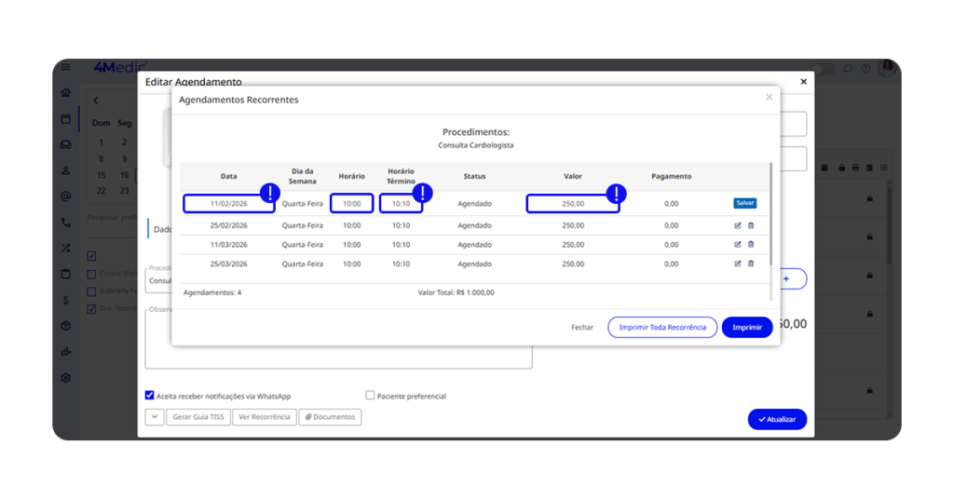Toggle 'Aceita receber notificações via WhatsApp' checkbox
954x500 pixels.
[x=150, y=396]
